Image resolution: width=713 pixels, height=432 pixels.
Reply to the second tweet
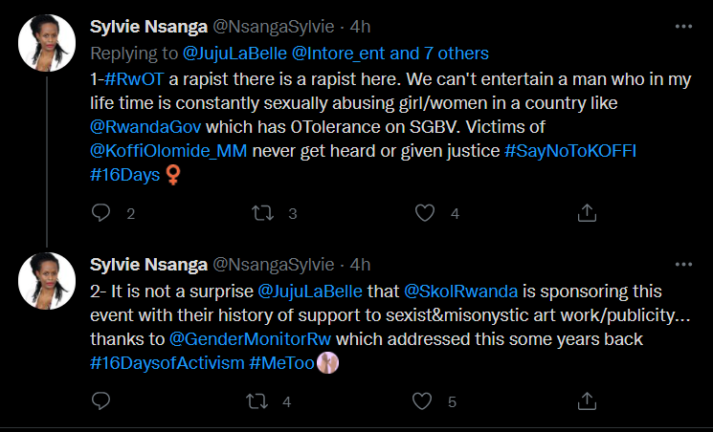pos(101,402)
